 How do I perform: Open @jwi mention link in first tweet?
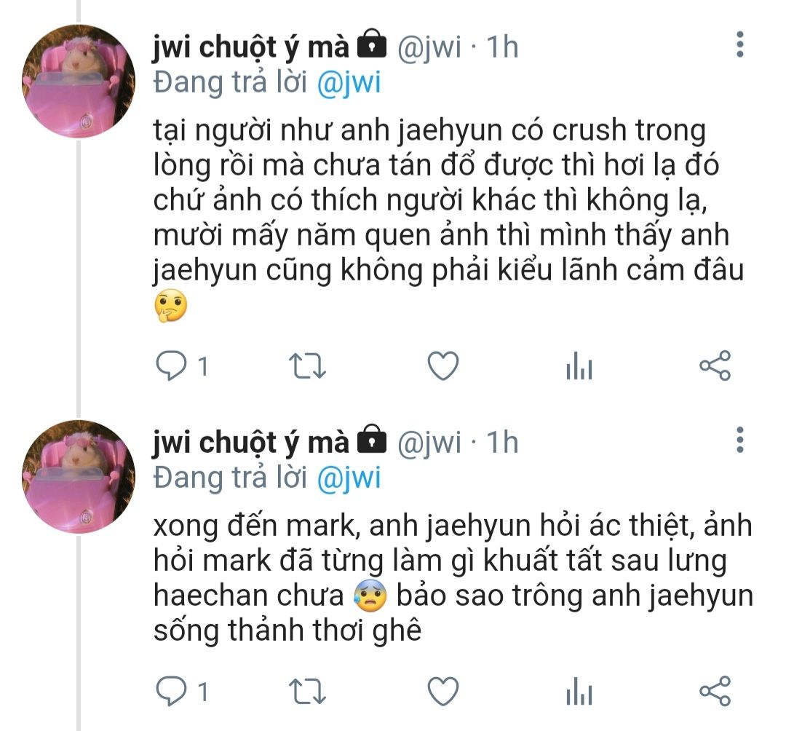click(349, 83)
